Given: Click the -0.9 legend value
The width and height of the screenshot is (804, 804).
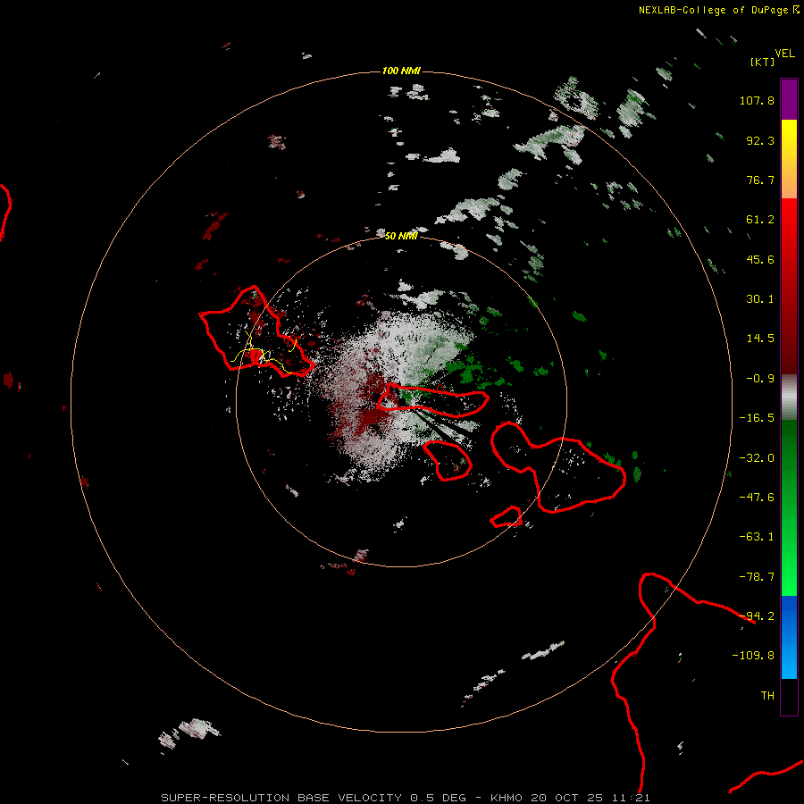Looking at the screenshot, I should tap(760, 379).
